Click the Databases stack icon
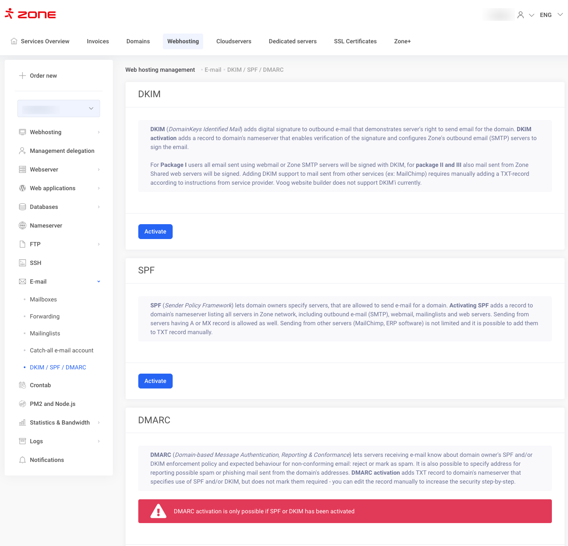Viewport: 568px width, 546px height. coord(22,207)
